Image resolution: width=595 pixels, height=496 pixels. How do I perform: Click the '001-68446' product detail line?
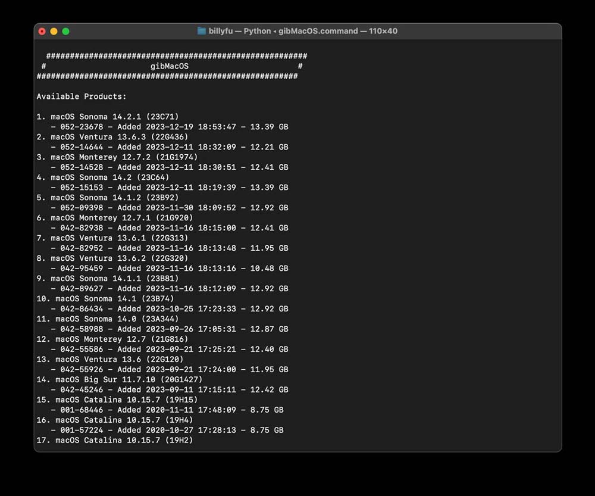point(167,410)
